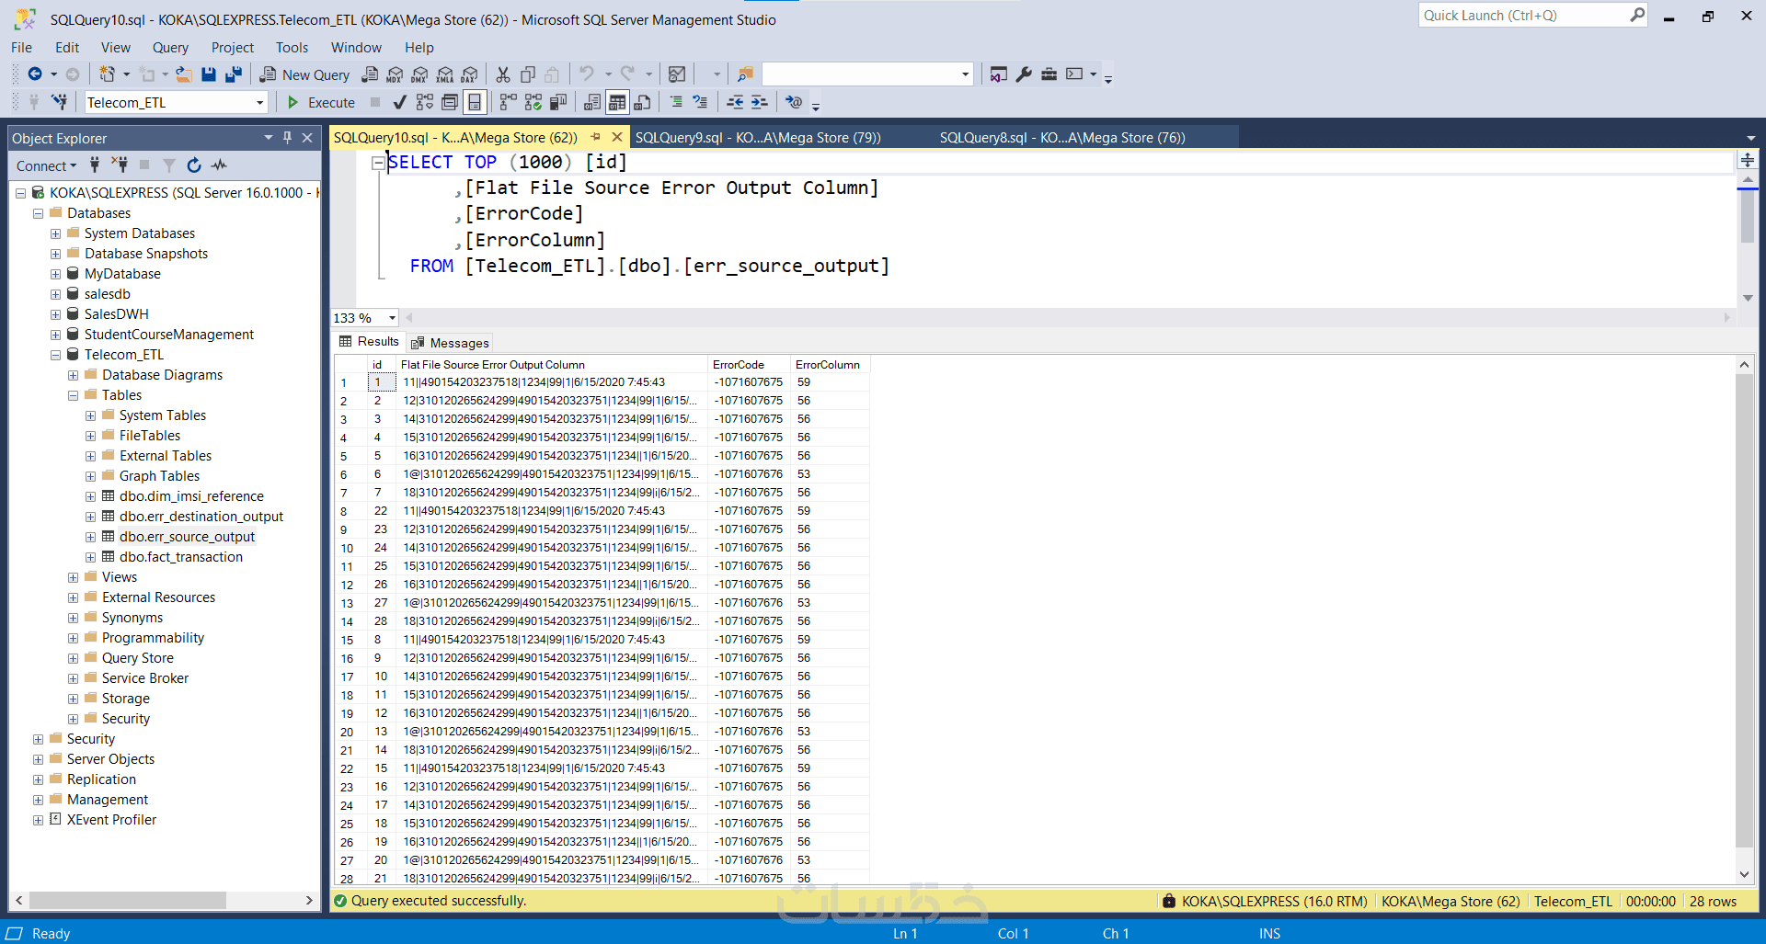Click the Find in Files icon
Viewport: 1766px width, 944px height.
pyautogui.click(x=745, y=74)
